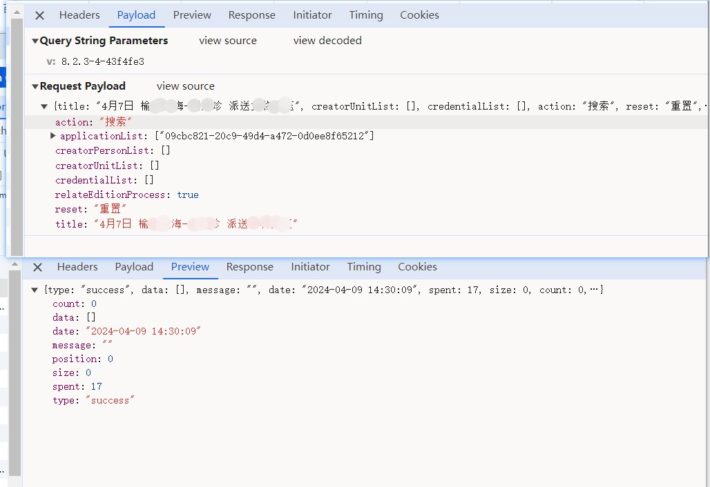The image size is (710, 487).
Task: Select the Initiator tab in upper panel
Action: pos(312,15)
